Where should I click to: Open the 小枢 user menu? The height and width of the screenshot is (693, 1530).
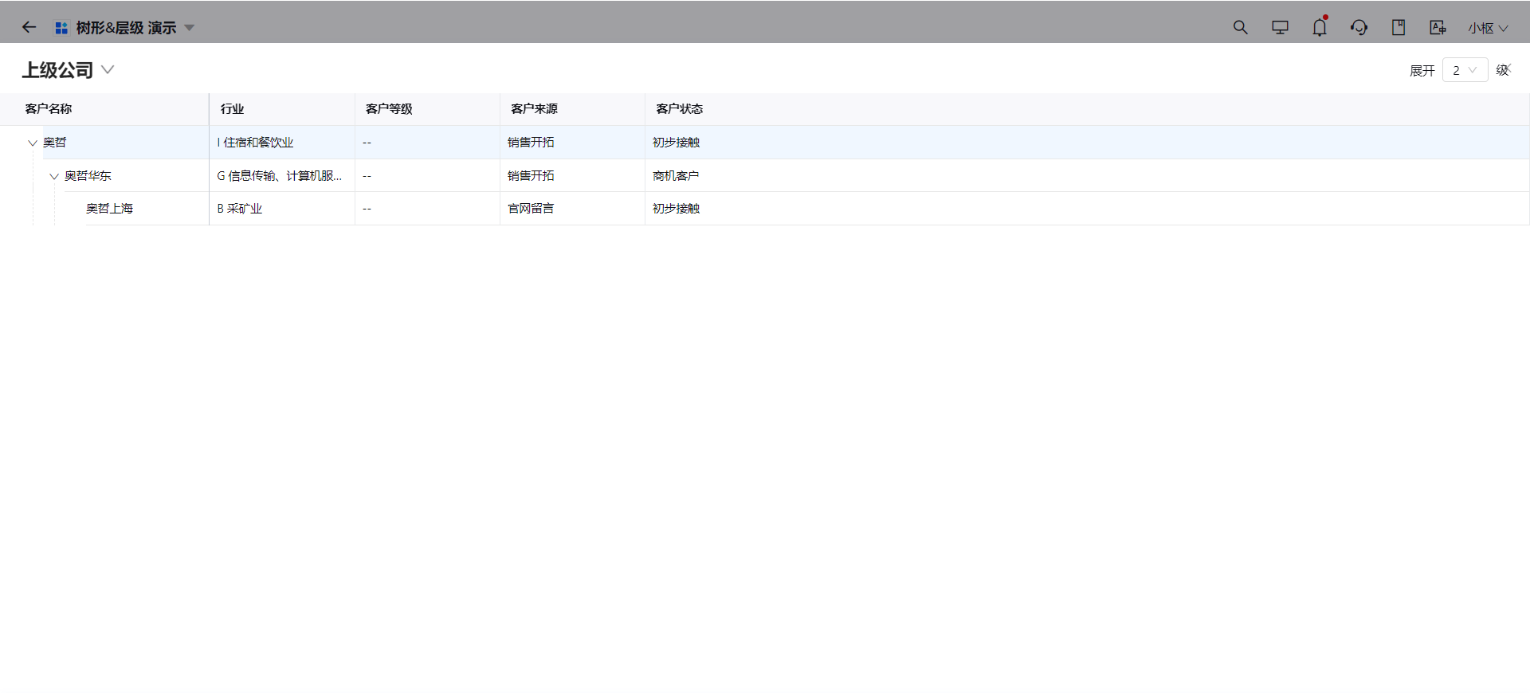[1488, 28]
